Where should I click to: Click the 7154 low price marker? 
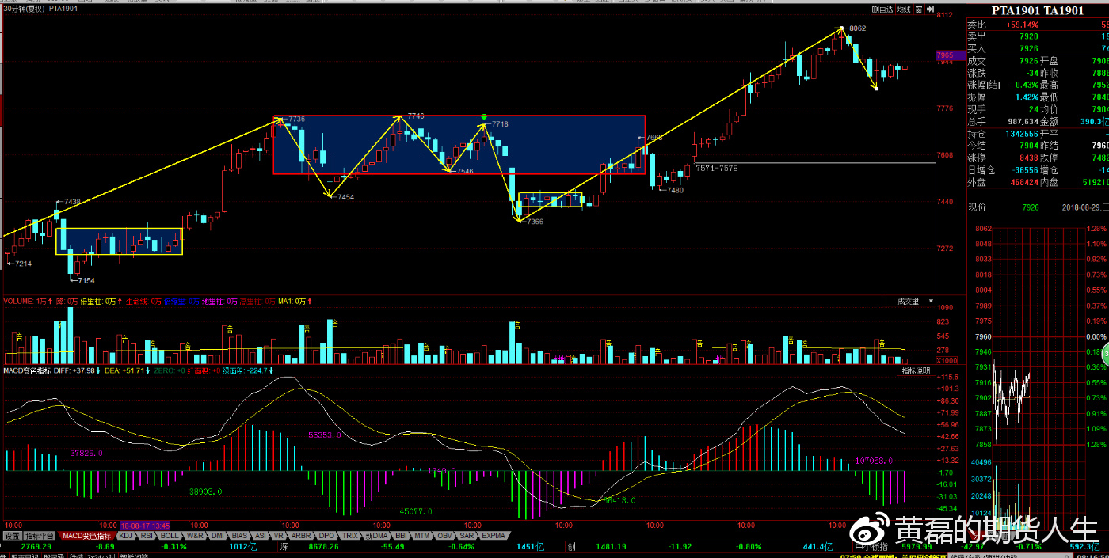[x=86, y=280]
